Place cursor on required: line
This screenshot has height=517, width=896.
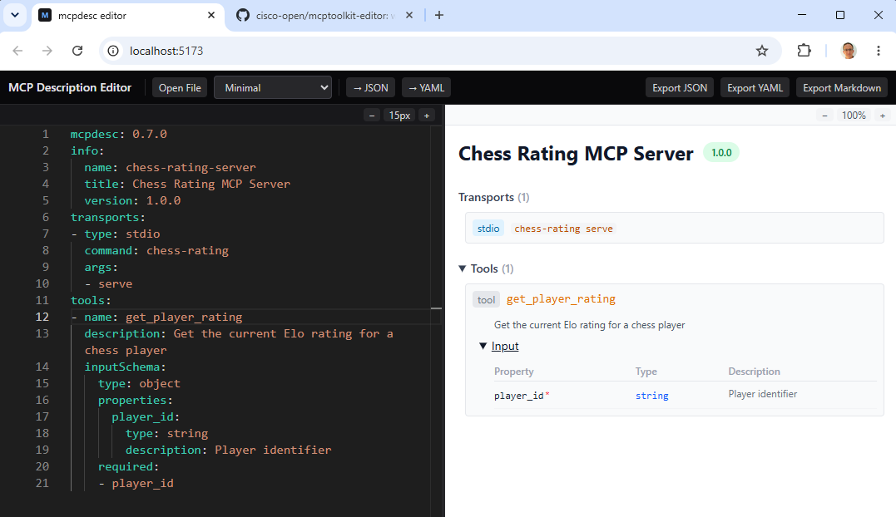[x=128, y=467]
